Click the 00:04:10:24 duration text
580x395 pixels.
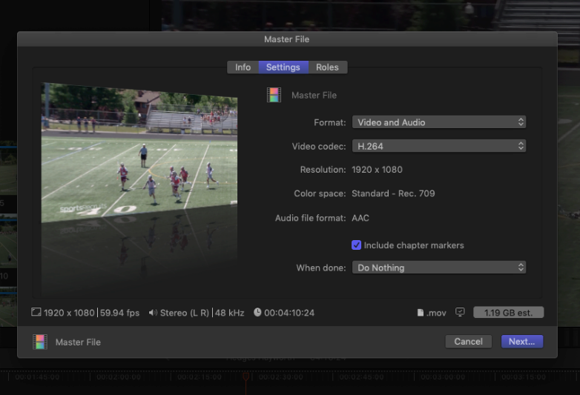[289, 313]
